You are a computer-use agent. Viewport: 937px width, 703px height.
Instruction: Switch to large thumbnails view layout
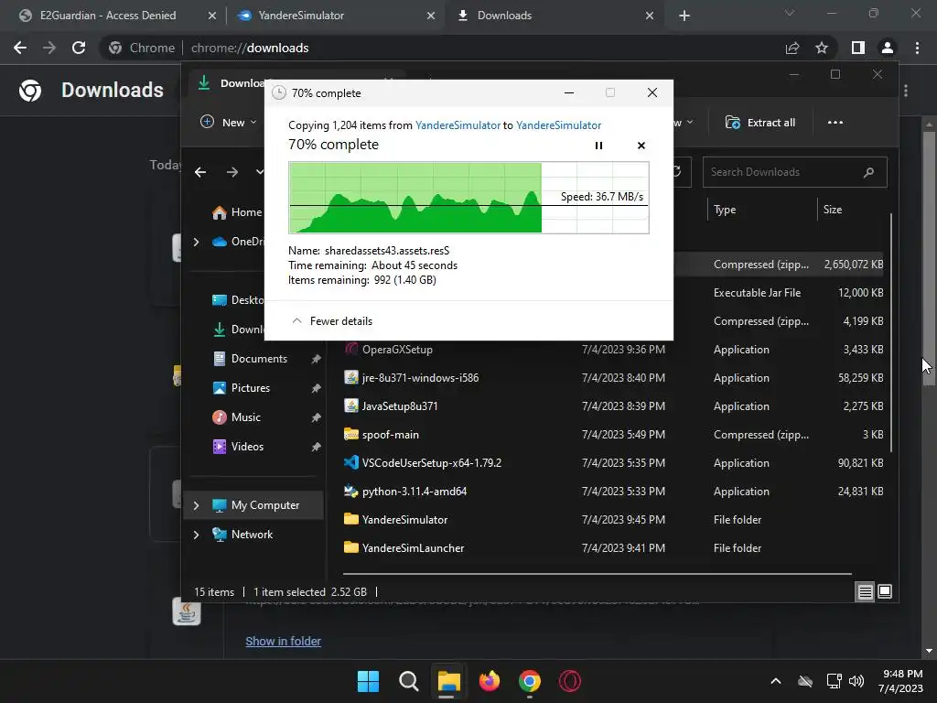(885, 592)
